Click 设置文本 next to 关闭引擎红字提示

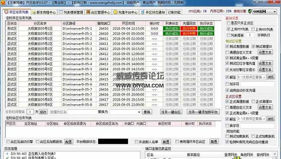click(265, 70)
